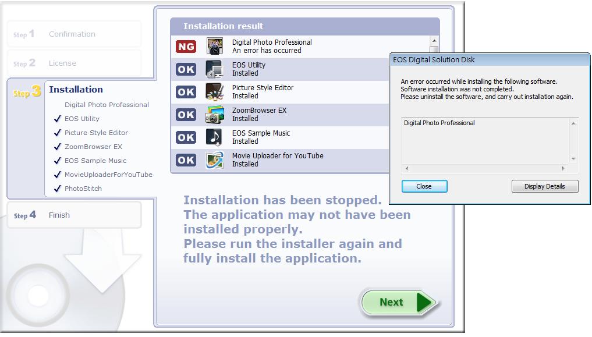
Task: Click the checkmark next to PhotoStitch
Action: (58, 189)
